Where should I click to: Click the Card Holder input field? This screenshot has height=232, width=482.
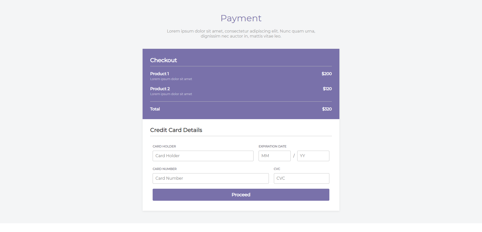(x=203, y=156)
